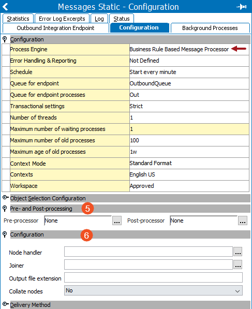Select the Transactional settings label
The image size is (252, 309).
coord(37,106)
